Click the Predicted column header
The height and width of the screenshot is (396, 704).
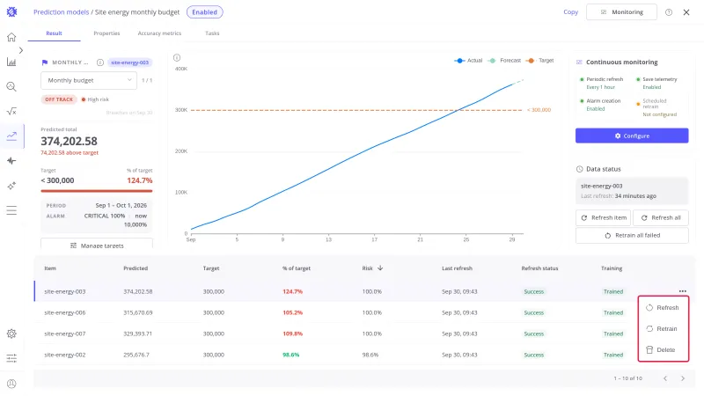[136, 268]
